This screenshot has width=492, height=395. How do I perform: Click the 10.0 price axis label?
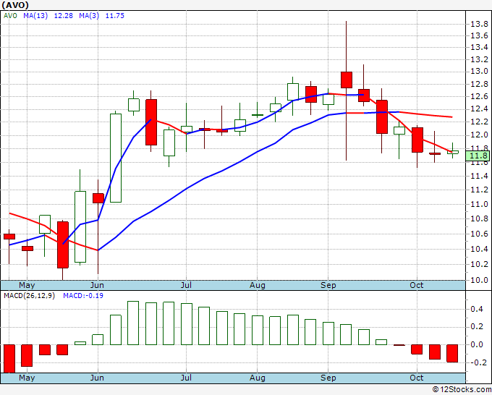tap(479, 280)
